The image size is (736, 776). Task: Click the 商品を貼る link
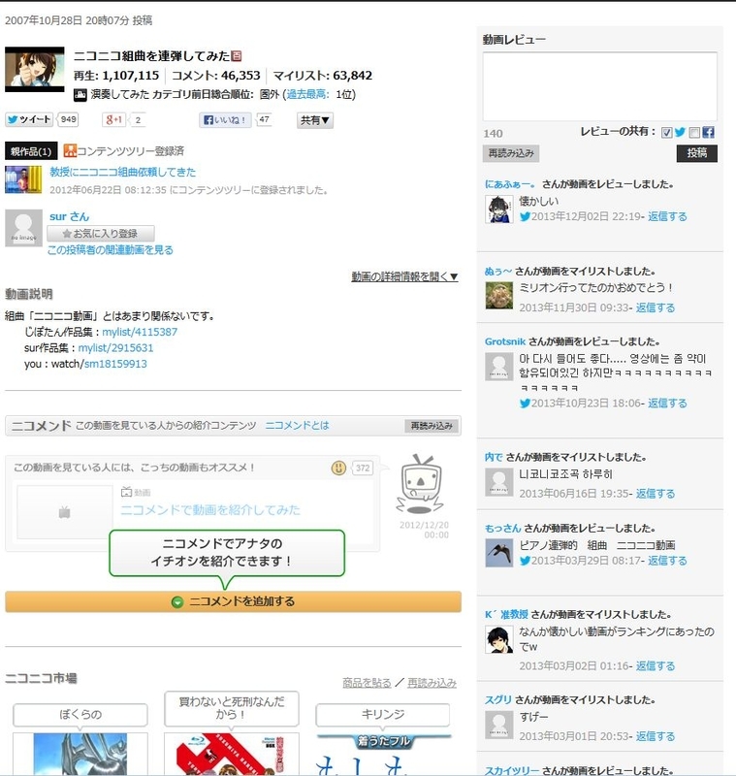point(367,683)
